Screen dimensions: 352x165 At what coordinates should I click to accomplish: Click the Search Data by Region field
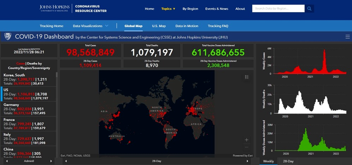coord(278,8)
